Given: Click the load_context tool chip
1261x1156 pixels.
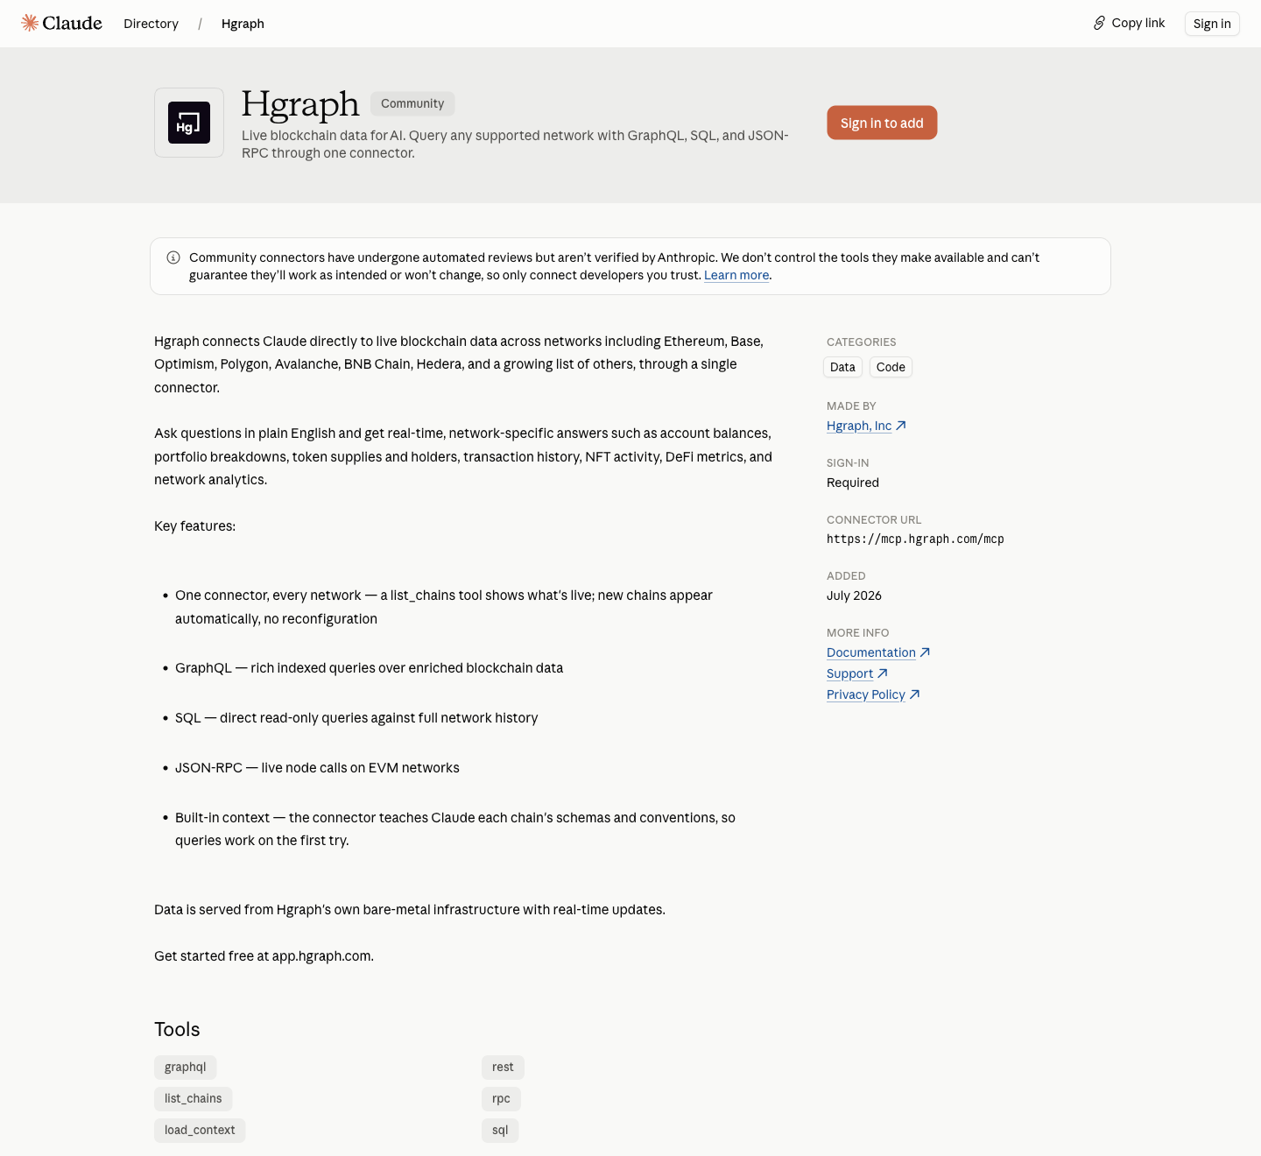Looking at the screenshot, I should click(200, 1130).
